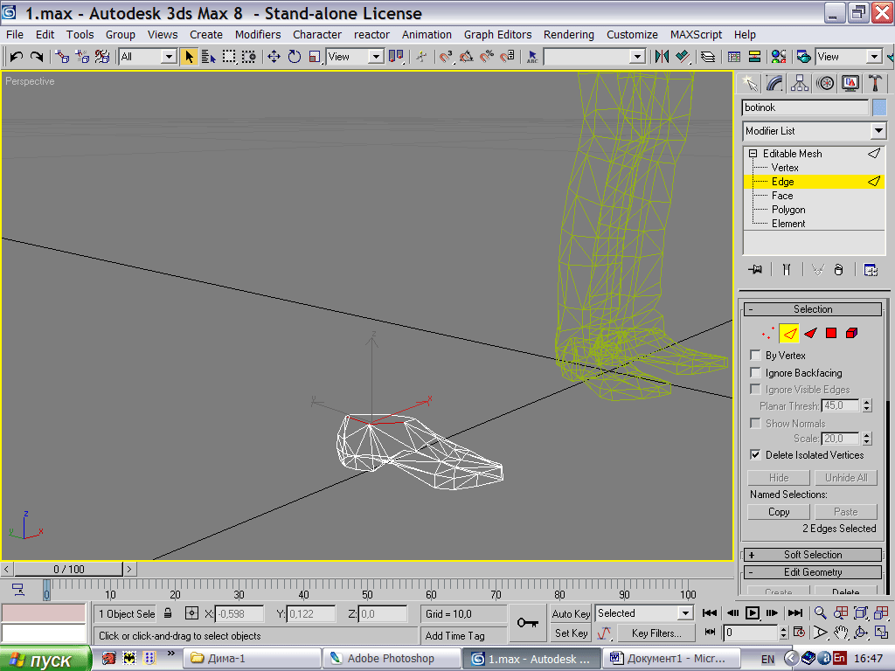Collapse the Editable Mesh tree node
This screenshot has width=895, height=671.
pyautogui.click(x=753, y=154)
